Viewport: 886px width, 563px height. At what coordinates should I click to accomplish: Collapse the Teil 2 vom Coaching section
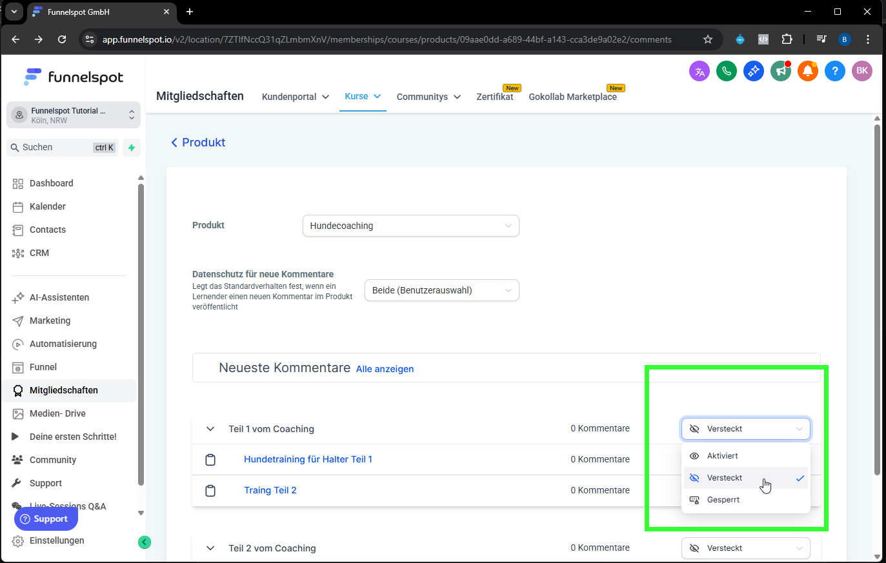coord(210,548)
